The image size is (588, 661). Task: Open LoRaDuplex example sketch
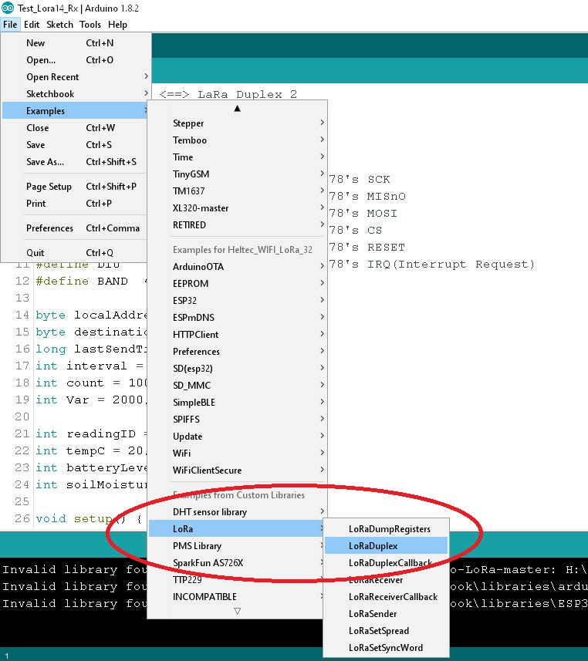click(386, 545)
